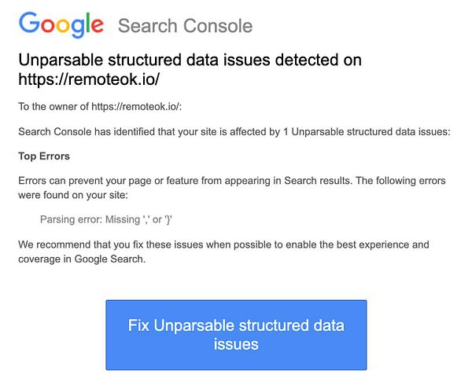Click the word "Console" in the header
This screenshot has width=472, height=389.
219,26
